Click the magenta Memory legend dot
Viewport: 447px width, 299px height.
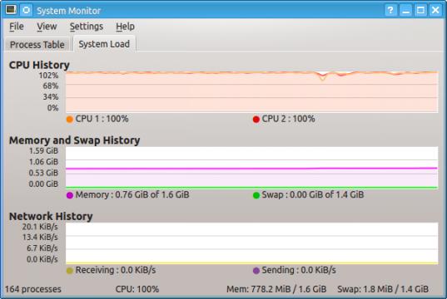point(70,195)
